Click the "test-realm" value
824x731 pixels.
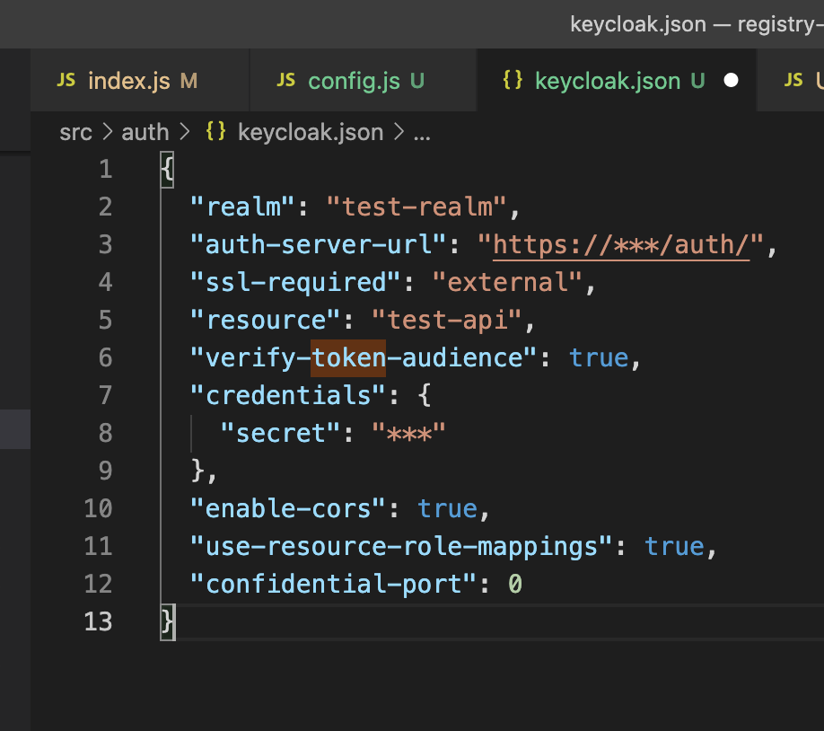[416, 207]
